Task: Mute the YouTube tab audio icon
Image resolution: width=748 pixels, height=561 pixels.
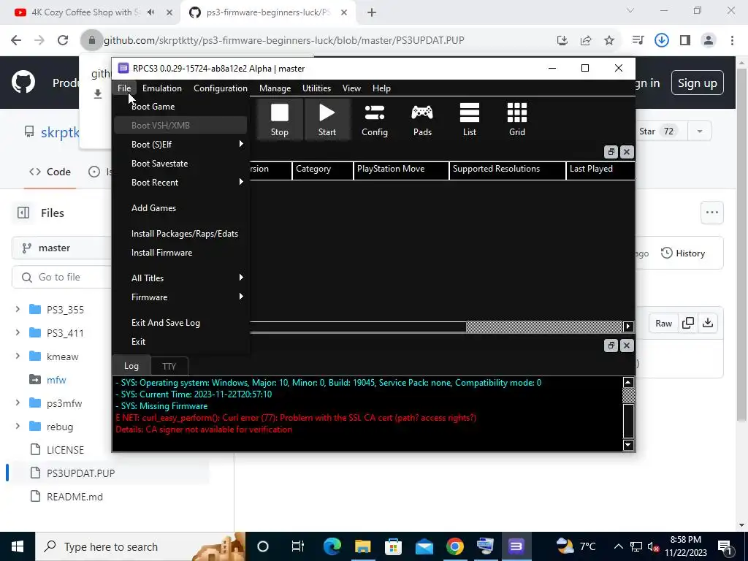Action: click(150, 12)
